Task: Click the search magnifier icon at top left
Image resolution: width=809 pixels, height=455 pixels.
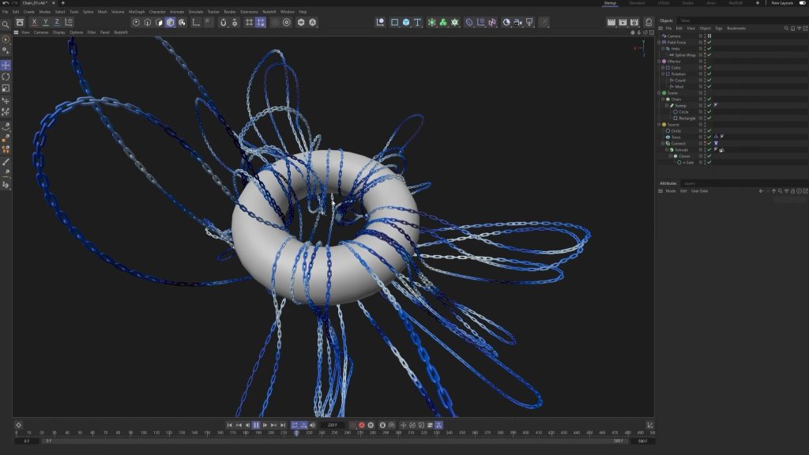Action: click(6, 24)
